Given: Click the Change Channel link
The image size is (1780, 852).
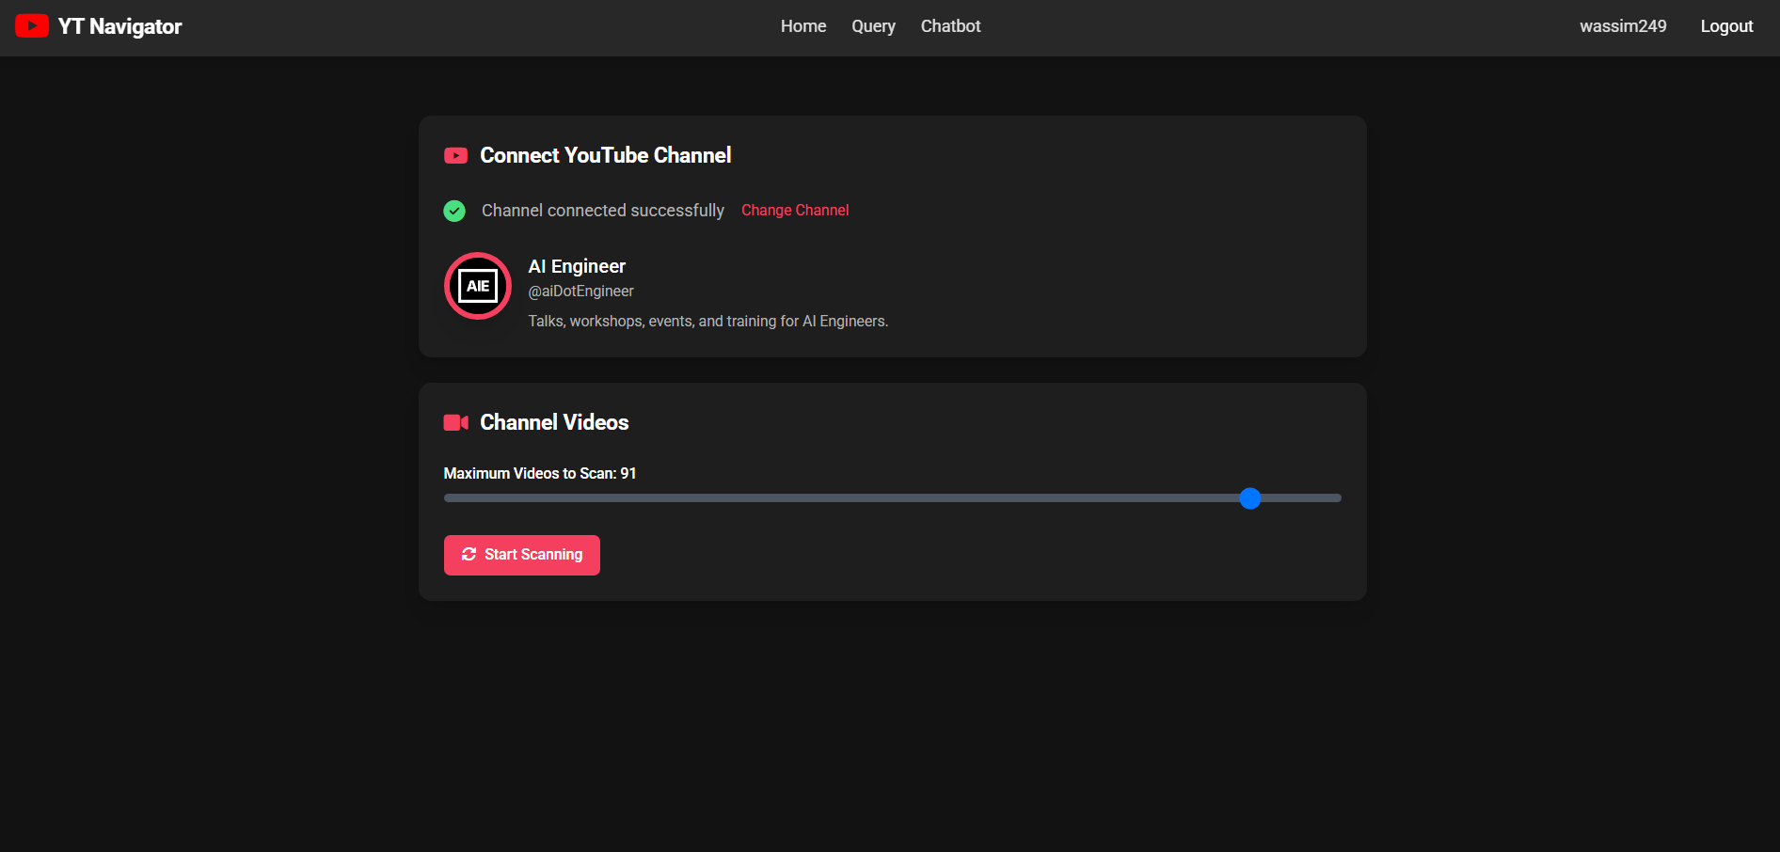Looking at the screenshot, I should (795, 211).
